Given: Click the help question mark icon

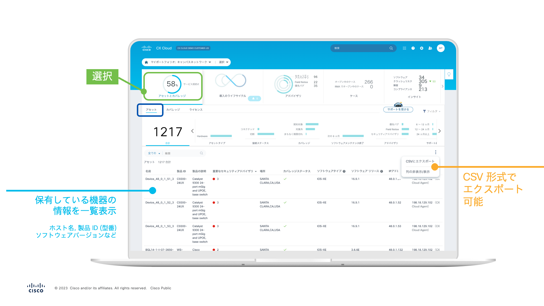Looking at the screenshot, I should pos(413,48).
